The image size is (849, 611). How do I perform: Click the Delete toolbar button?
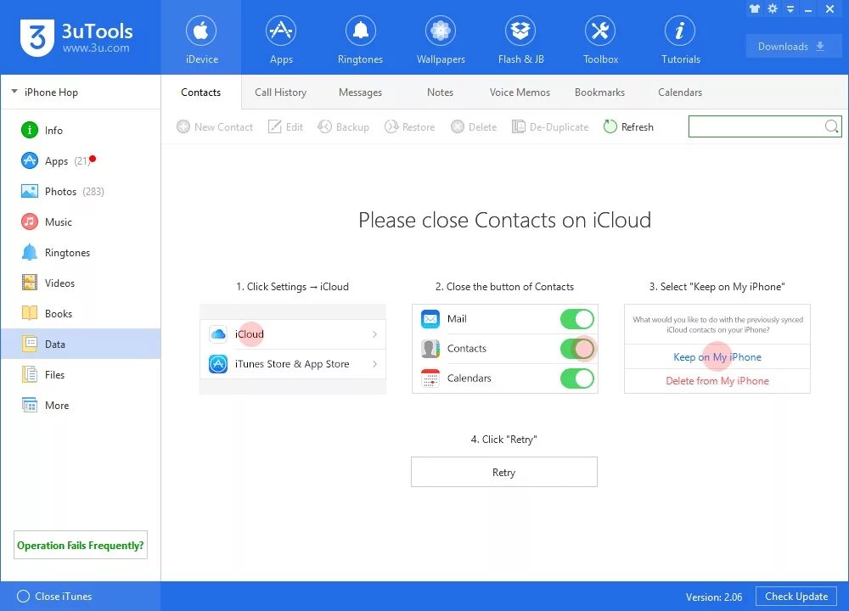pyautogui.click(x=474, y=126)
